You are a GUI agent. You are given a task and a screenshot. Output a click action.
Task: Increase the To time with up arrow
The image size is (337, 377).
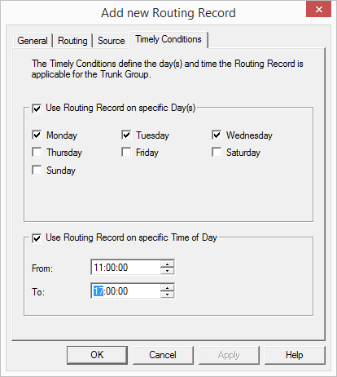coord(167,288)
